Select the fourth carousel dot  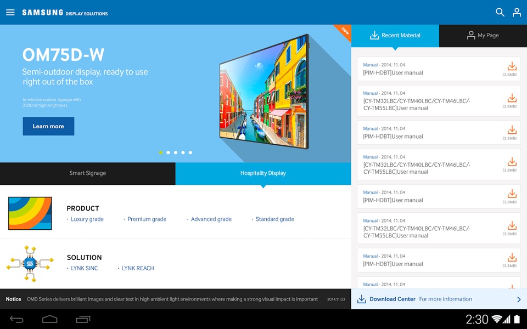183,152
